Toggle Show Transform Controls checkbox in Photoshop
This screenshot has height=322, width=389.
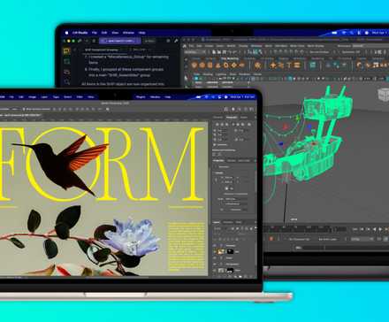point(24,109)
